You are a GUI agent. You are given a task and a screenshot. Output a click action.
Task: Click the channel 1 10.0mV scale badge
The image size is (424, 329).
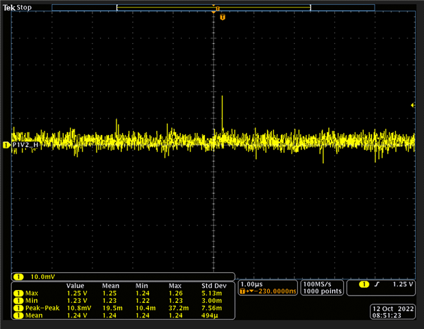18,276
